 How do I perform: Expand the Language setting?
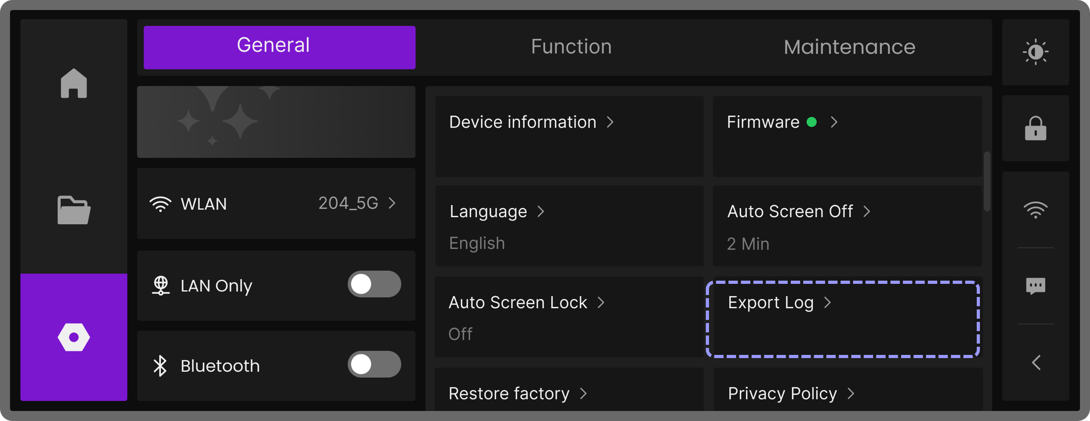[x=569, y=226]
